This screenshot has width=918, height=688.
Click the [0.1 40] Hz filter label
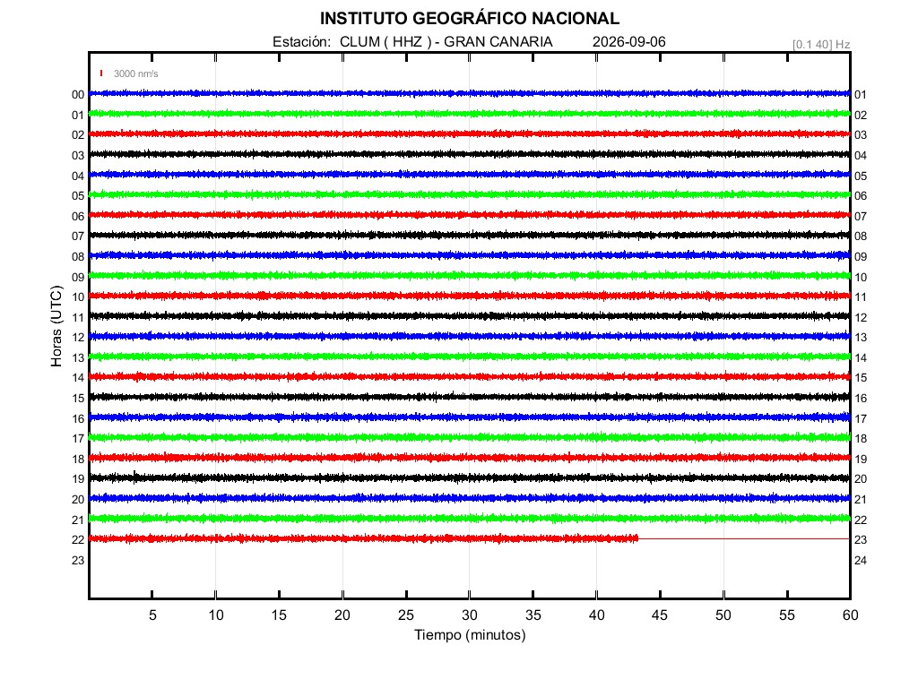(x=821, y=45)
